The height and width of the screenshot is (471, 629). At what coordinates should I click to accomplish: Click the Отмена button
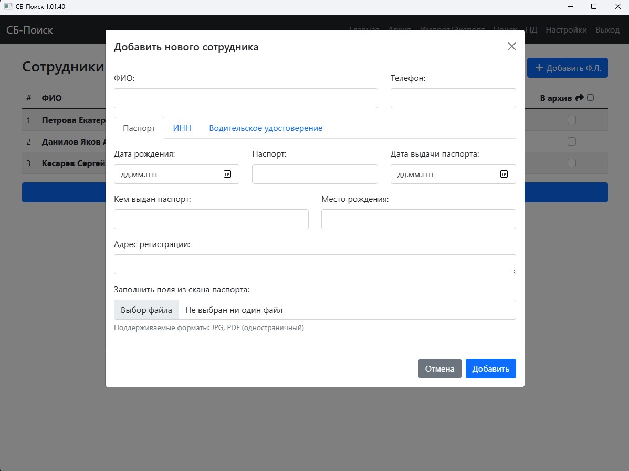[439, 368]
